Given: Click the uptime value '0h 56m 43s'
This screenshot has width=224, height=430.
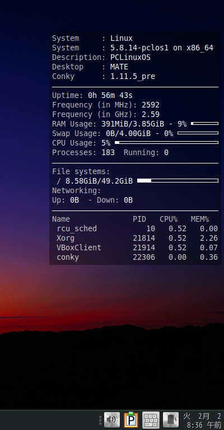Looking at the screenshot, I should pos(110,95).
